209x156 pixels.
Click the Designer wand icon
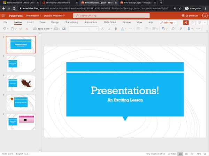pos(181,29)
